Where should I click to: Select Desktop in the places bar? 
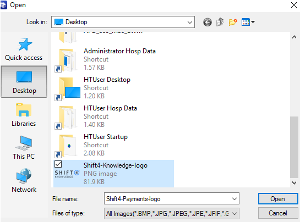[x=24, y=82]
